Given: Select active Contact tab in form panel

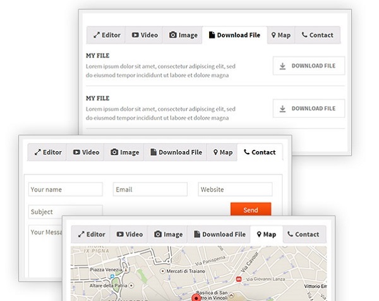Looking at the screenshot, I should click(260, 152).
